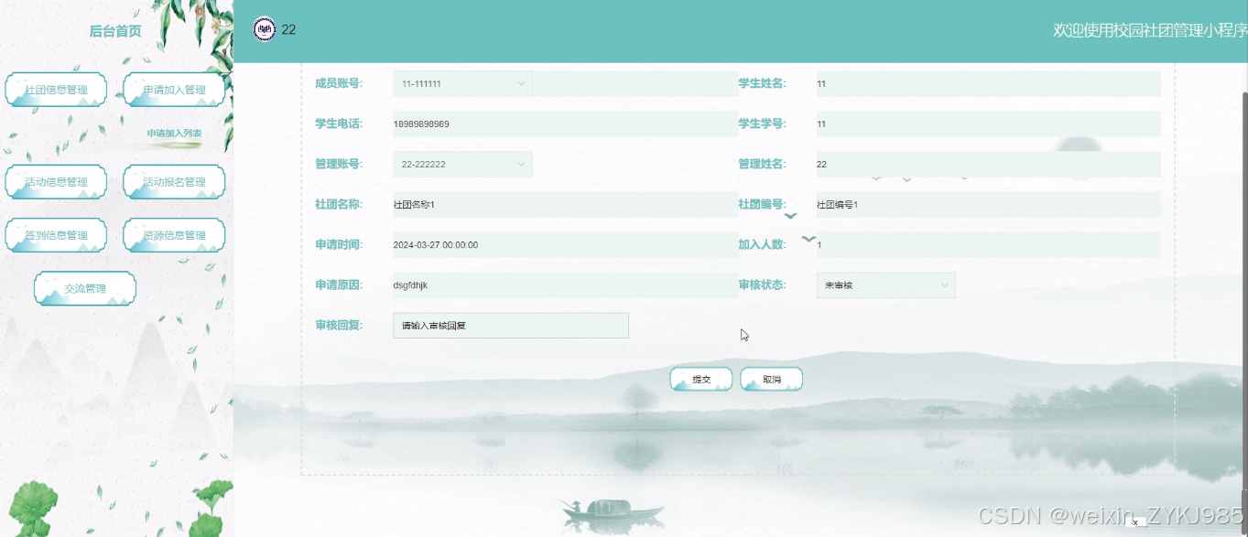This screenshot has width=1248, height=537.
Task: Open 签到信息管理 menu
Action: (x=56, y=234)
